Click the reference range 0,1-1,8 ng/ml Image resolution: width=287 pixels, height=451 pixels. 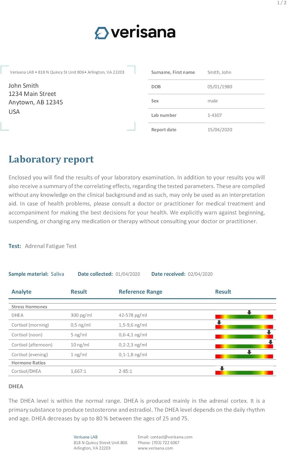133,354
